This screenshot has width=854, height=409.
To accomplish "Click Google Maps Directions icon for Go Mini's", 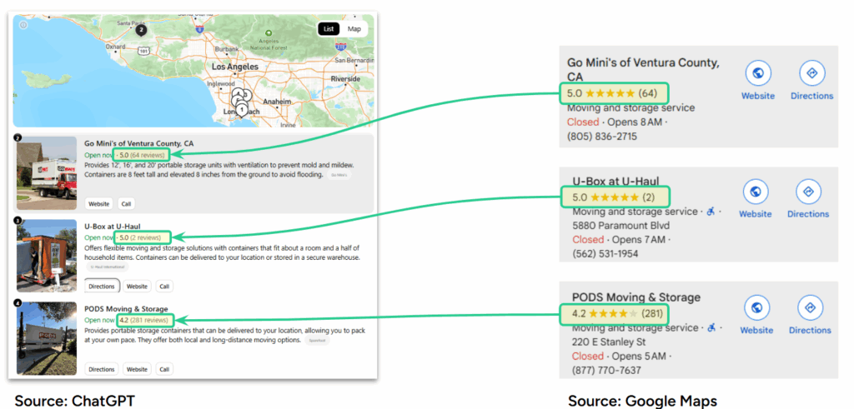I will pos(812,72).
